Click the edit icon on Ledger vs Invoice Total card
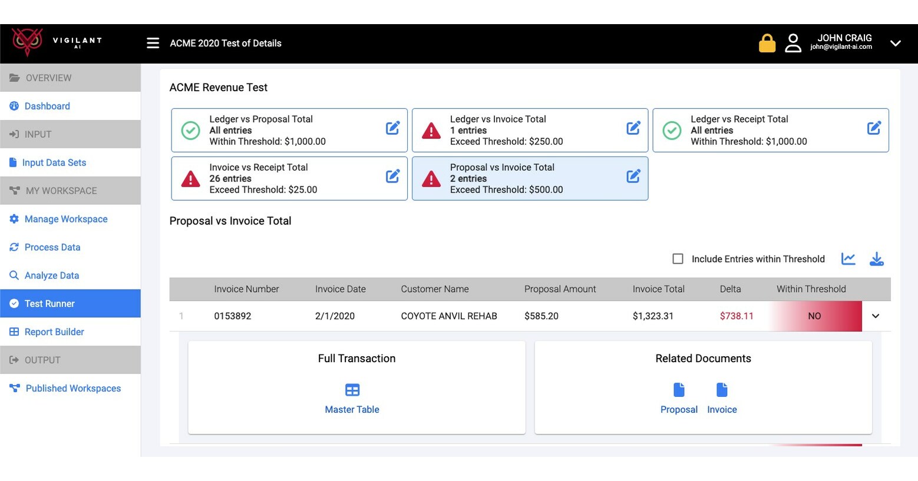Image resolution: width=918 pixels, height=481 pixels. point(633,127)
